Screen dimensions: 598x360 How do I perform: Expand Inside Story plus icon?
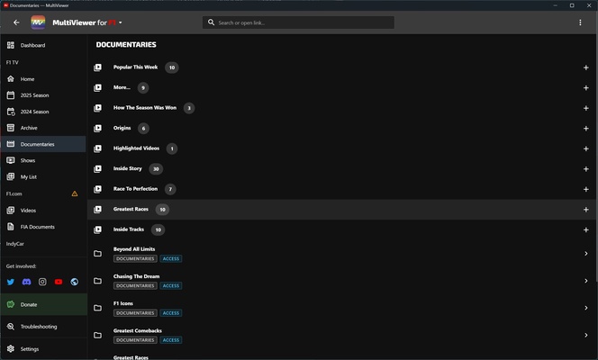585,169
